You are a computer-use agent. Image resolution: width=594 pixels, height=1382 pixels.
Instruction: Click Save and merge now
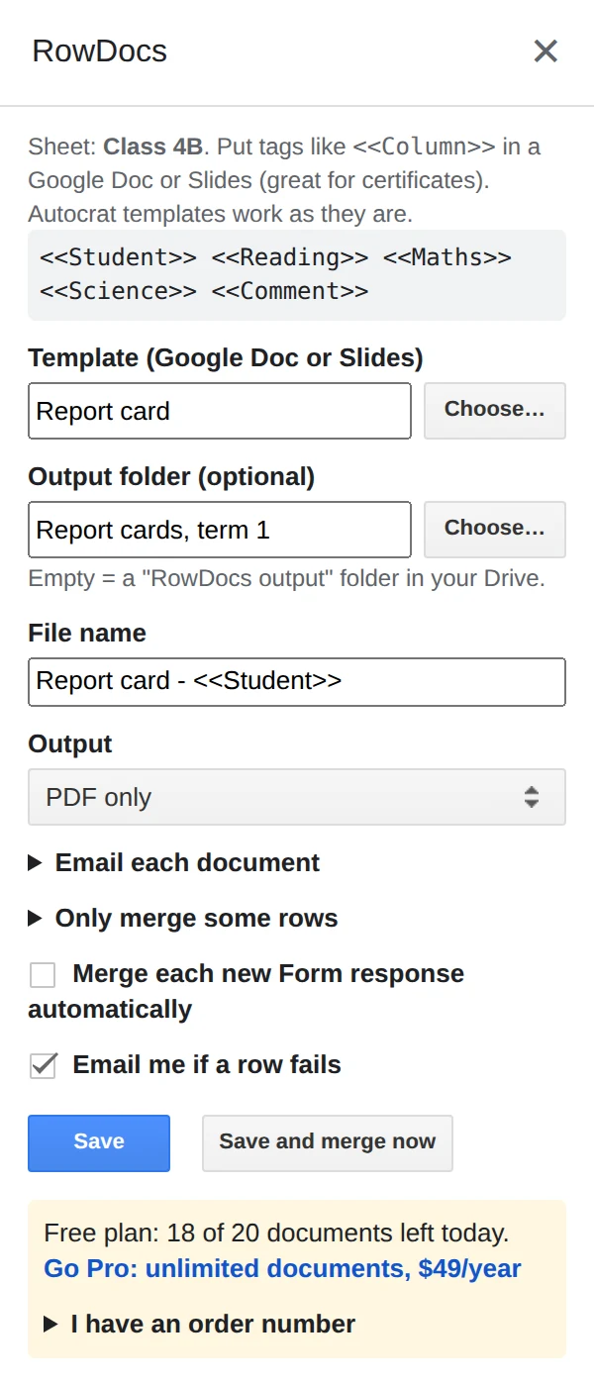tap(328, 1142)
